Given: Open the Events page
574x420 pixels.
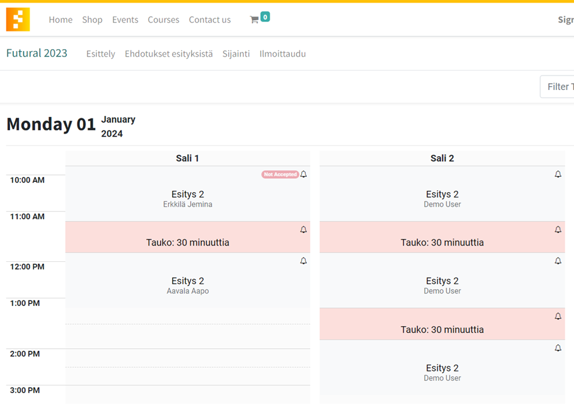Looking at the screenshot, I should click(125, 20).
